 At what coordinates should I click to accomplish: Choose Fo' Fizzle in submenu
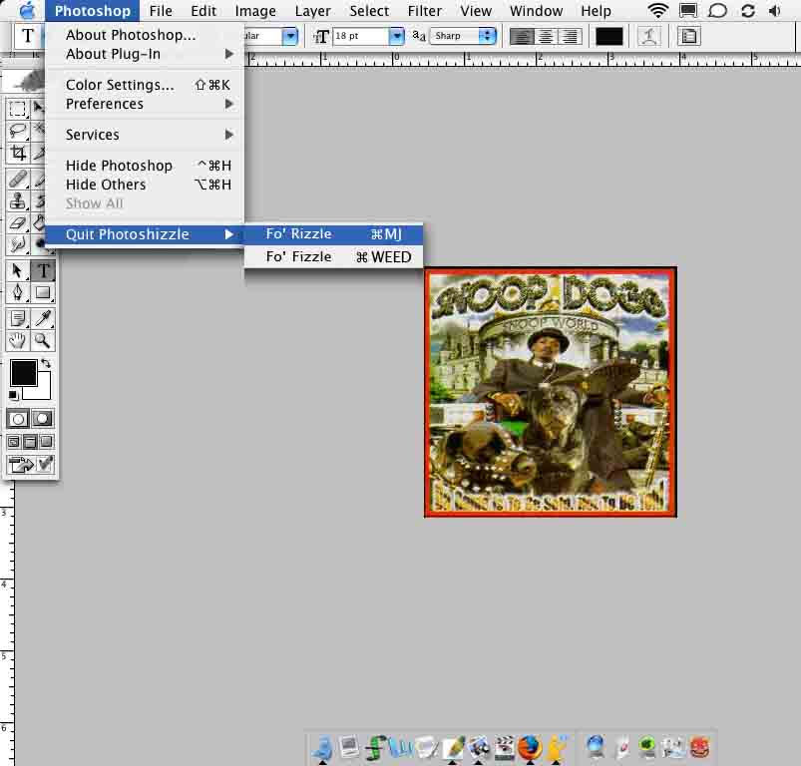point(333,256)
